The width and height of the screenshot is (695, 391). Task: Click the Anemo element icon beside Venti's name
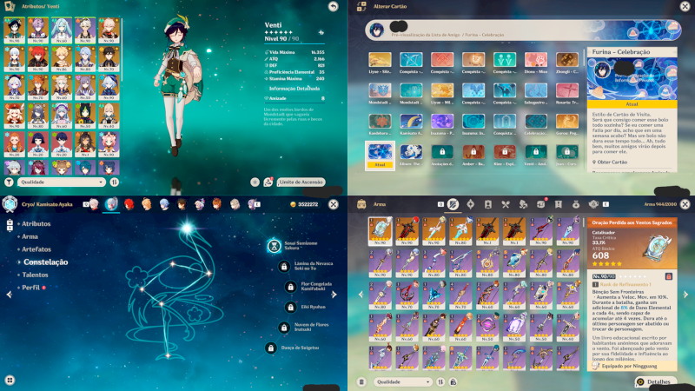pyautogui.click(x=321, y=32)
